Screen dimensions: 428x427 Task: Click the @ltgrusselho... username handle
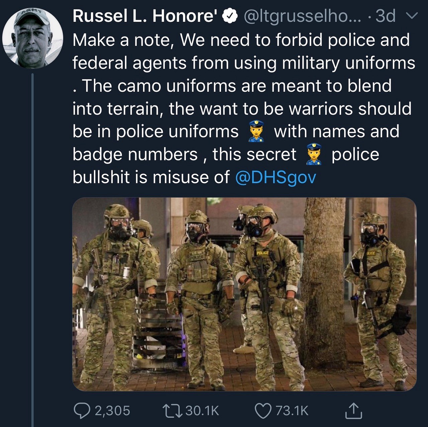302,16
